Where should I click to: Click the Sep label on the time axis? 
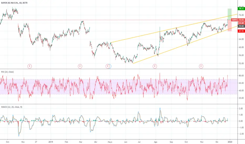(x=171, y=142)
